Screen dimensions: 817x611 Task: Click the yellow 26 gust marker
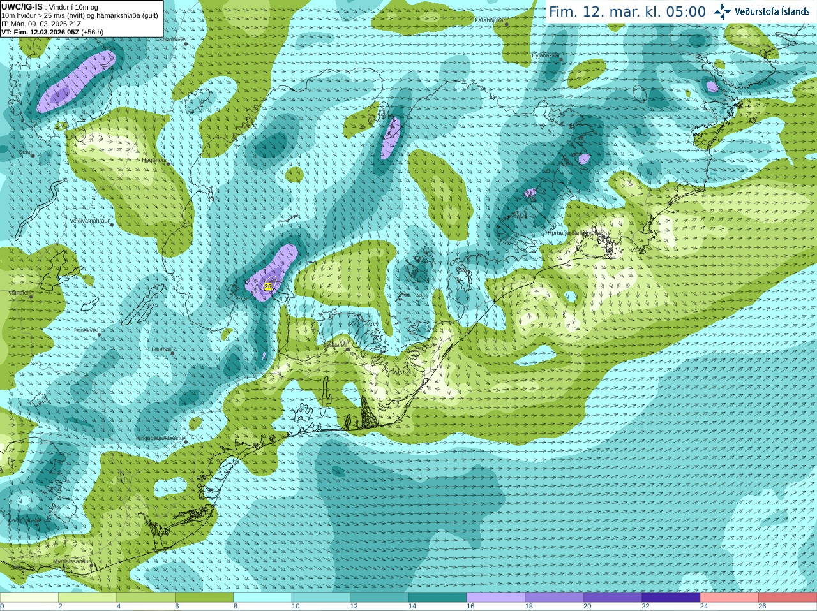[268, 287]
